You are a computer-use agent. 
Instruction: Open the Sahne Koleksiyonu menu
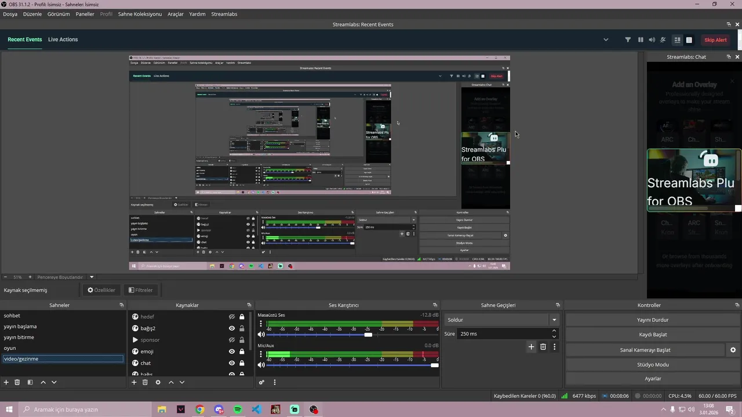click(x=140, y=14)
